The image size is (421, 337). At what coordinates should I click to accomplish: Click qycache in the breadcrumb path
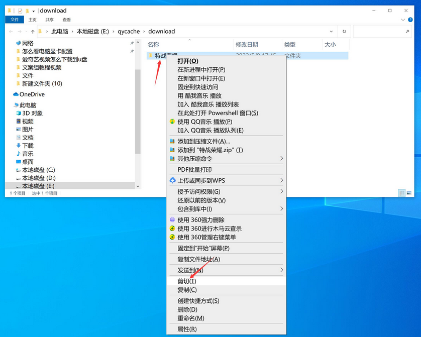point(129,31)
